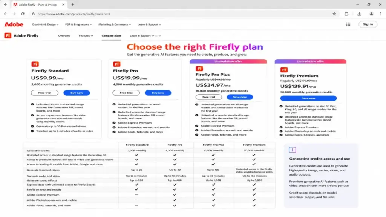Viewport: 386px width, 217px height.
Task: Go back to previous page
Action: coord(5,14)
